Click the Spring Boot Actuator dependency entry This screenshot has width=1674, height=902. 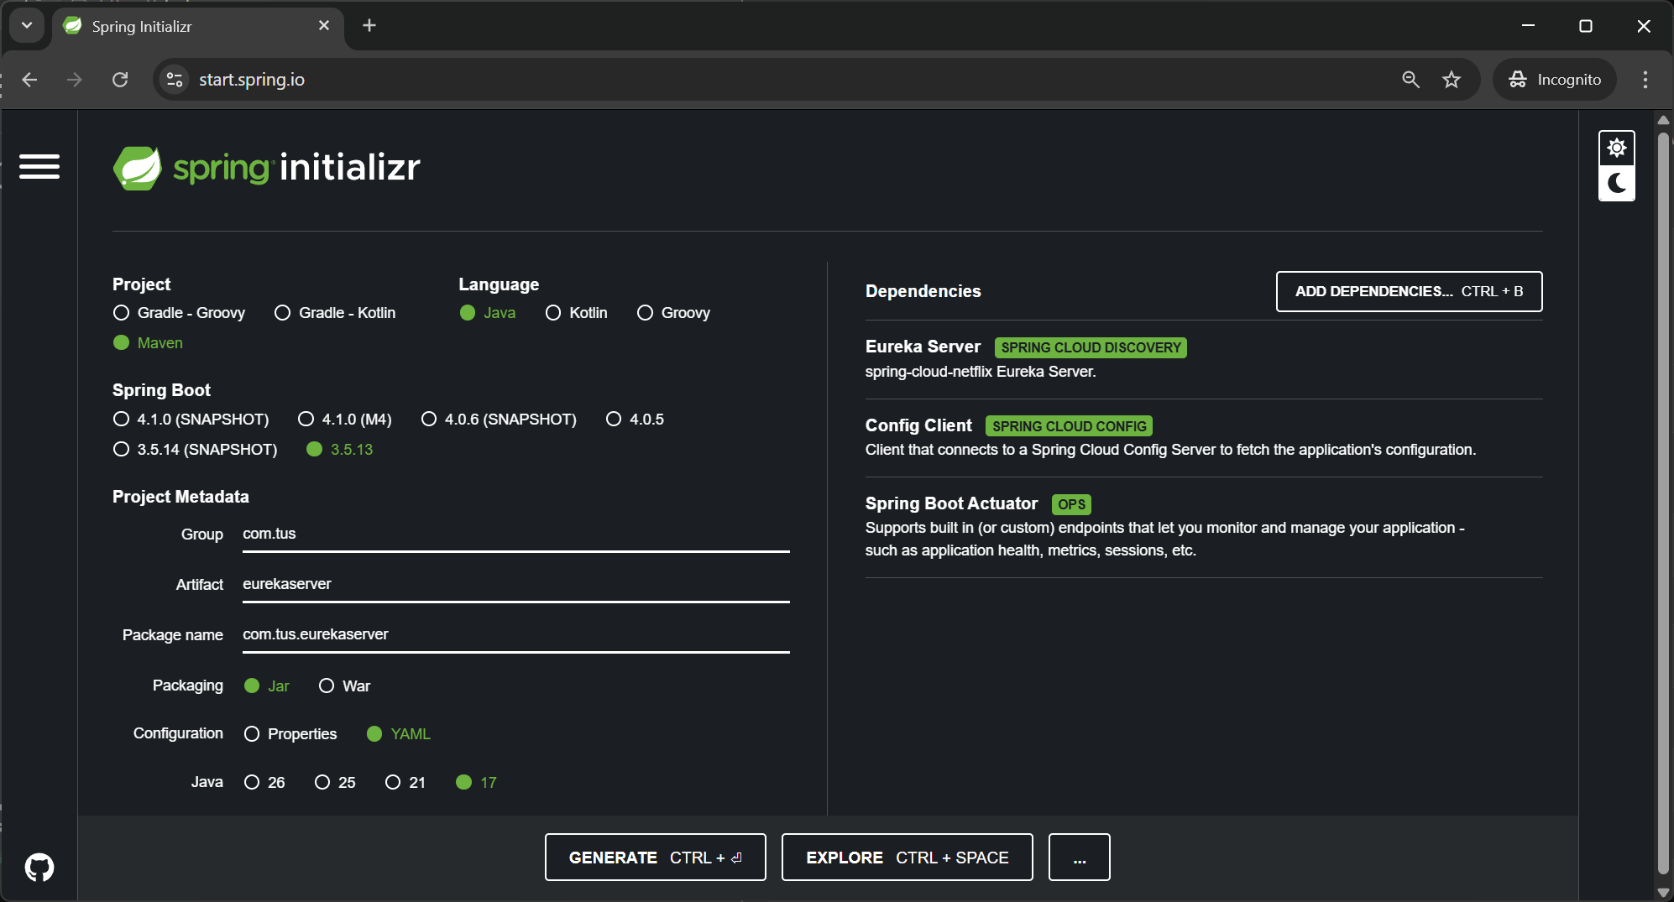(x=1204, y=527)
